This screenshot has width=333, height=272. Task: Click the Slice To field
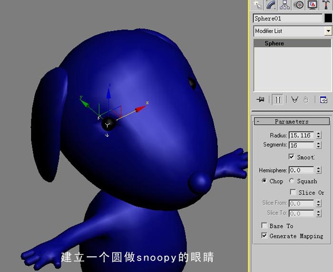pos(302,214)
